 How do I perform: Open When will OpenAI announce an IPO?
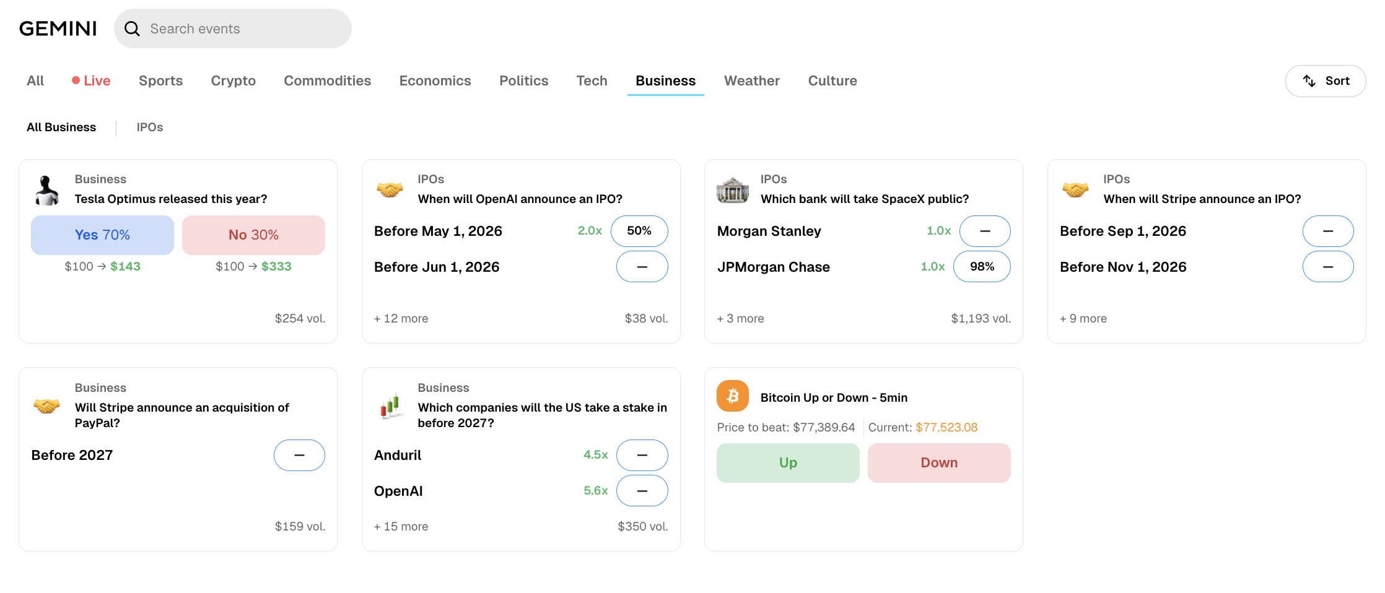(x=520, y=199)
